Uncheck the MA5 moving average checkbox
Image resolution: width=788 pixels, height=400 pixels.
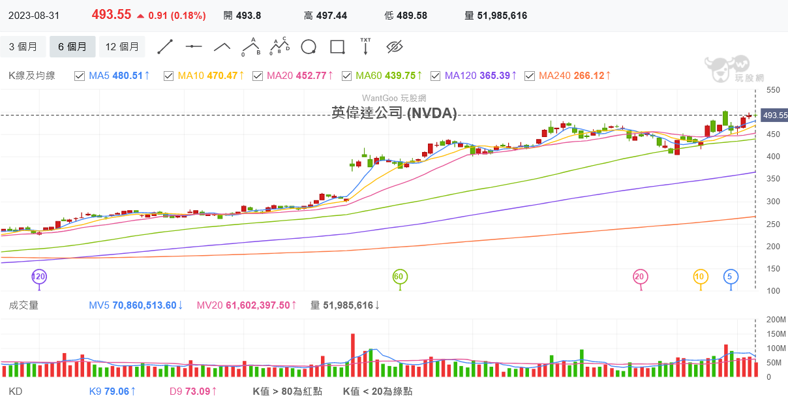80,76
